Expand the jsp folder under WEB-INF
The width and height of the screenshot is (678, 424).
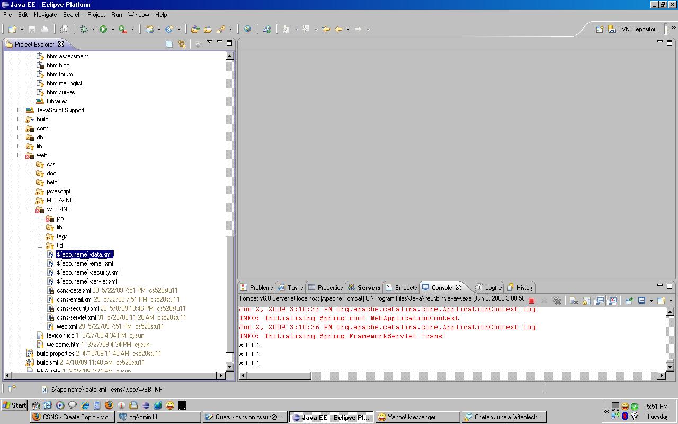coord(40,218)
